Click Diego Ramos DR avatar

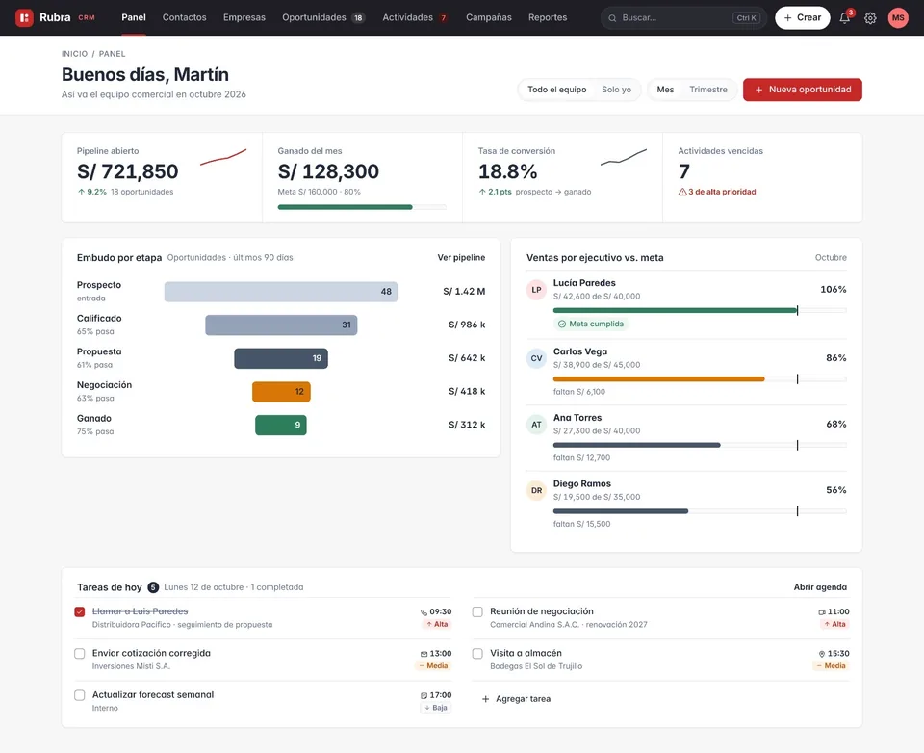[536, 490]
